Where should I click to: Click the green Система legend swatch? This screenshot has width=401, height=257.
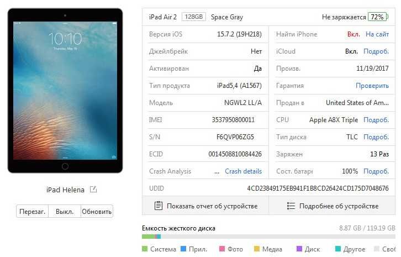click(145, 249)
